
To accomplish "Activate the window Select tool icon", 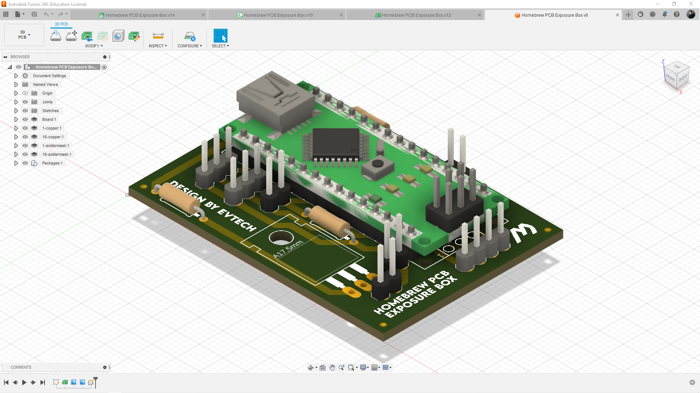I will click(x=220, y=36).
